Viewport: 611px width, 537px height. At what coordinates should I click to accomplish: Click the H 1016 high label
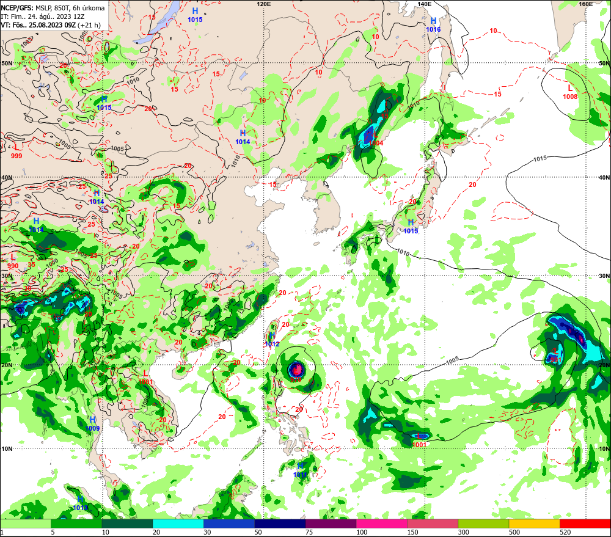433,25
